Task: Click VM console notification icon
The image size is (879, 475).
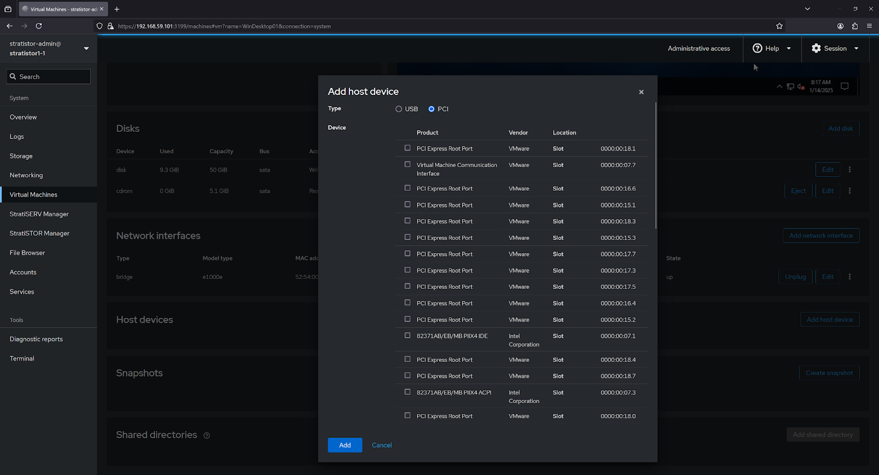Action: (x=845, y=86)
